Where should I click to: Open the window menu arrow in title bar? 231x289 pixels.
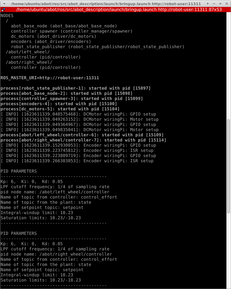pyautogui.click(x=4, y=4)
